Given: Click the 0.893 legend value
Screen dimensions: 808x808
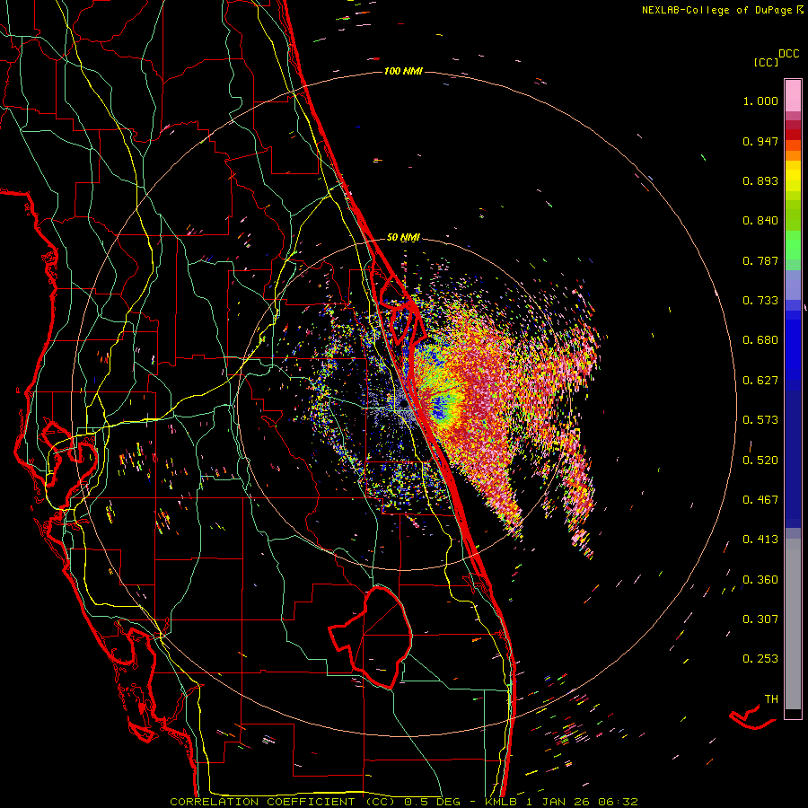Looking at the screenshot, I should coord(760,180).
